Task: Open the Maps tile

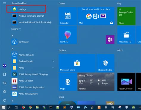Action: coord(68,82)
